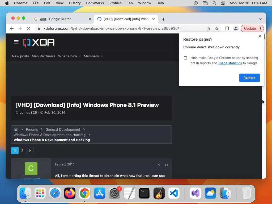Click the browser forward arrow
This screenshot has height=204, width=272.
pyautogui.click(x=20, y=28)
